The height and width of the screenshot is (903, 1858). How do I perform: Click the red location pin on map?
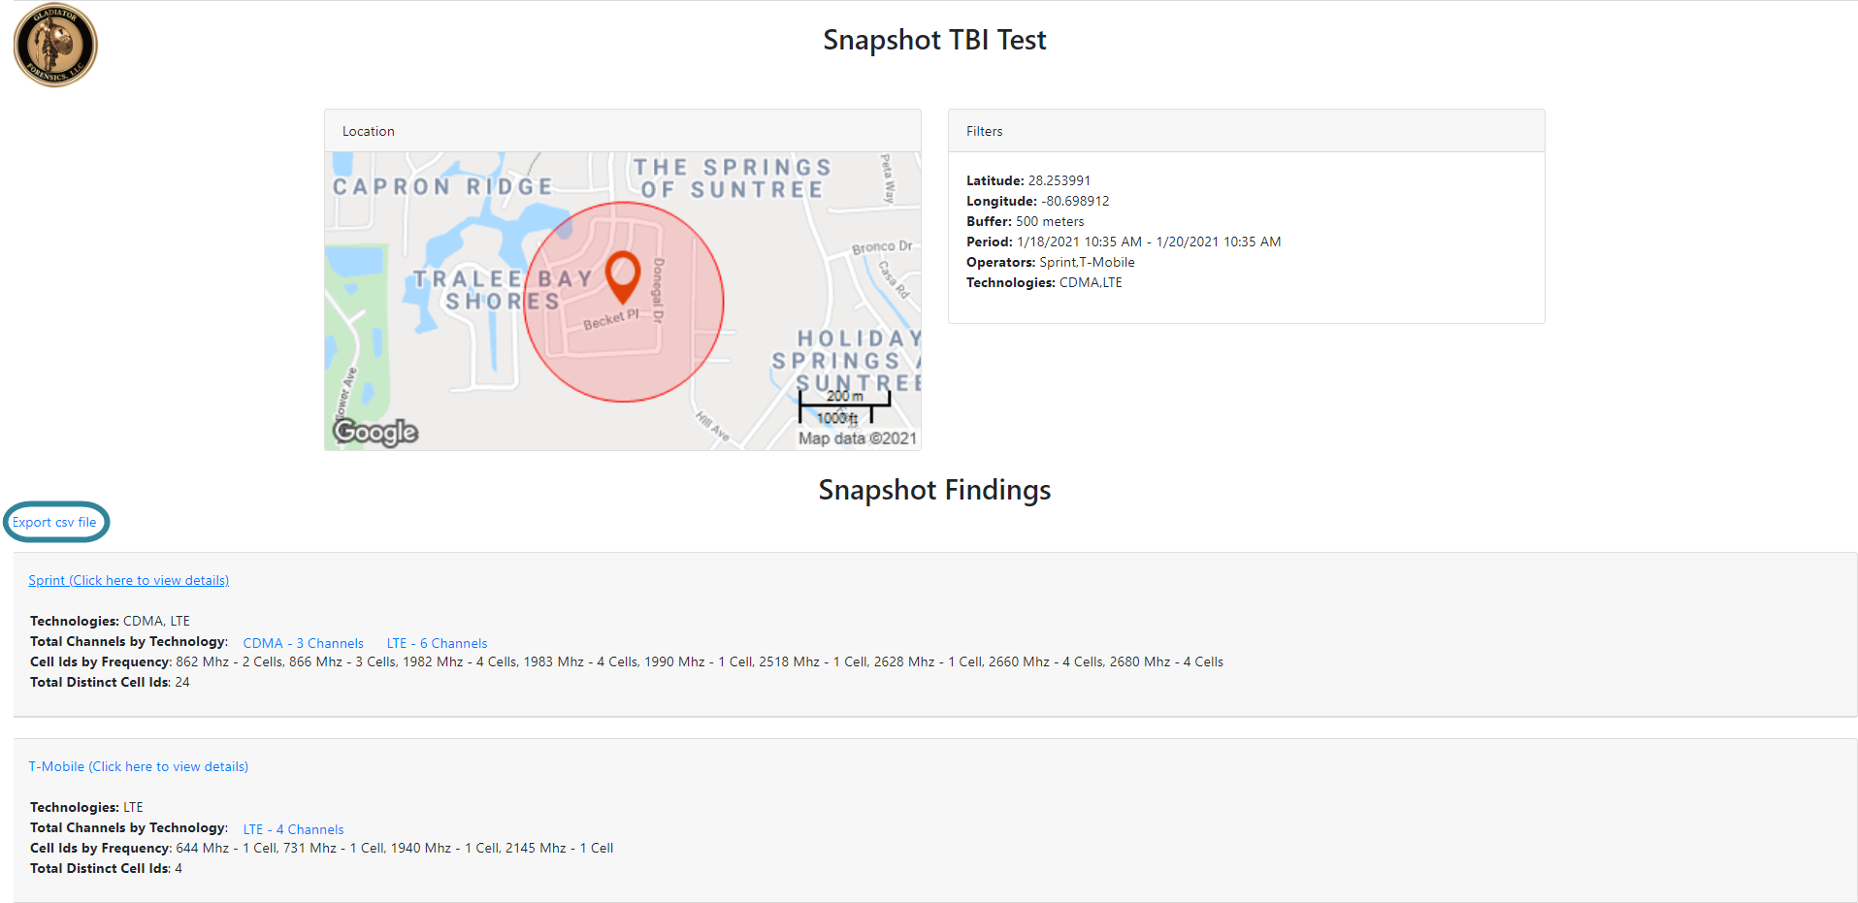622,275
